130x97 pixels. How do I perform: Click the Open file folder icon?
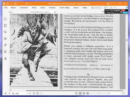coord(8,4)
